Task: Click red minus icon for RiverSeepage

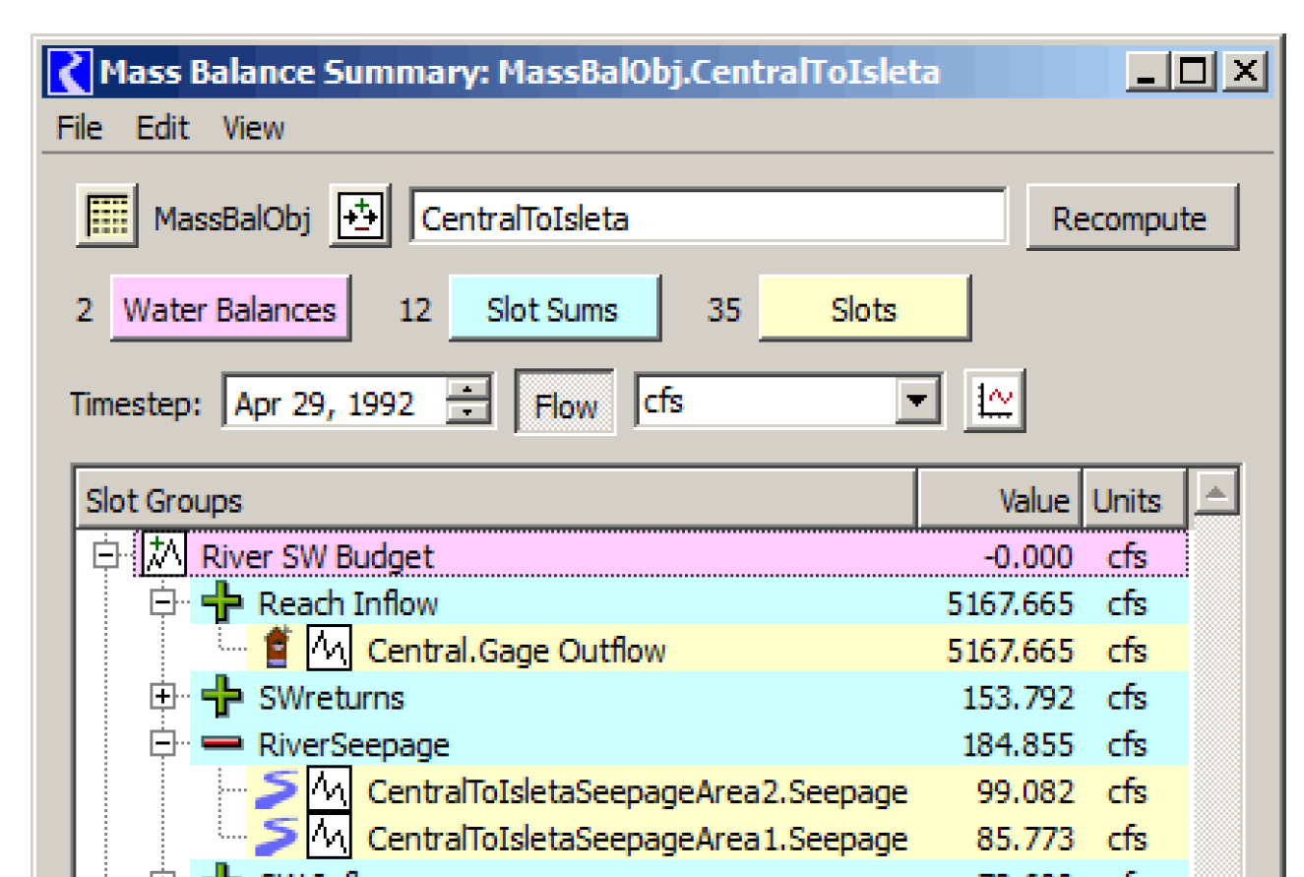Action: [x=221, y=745]
